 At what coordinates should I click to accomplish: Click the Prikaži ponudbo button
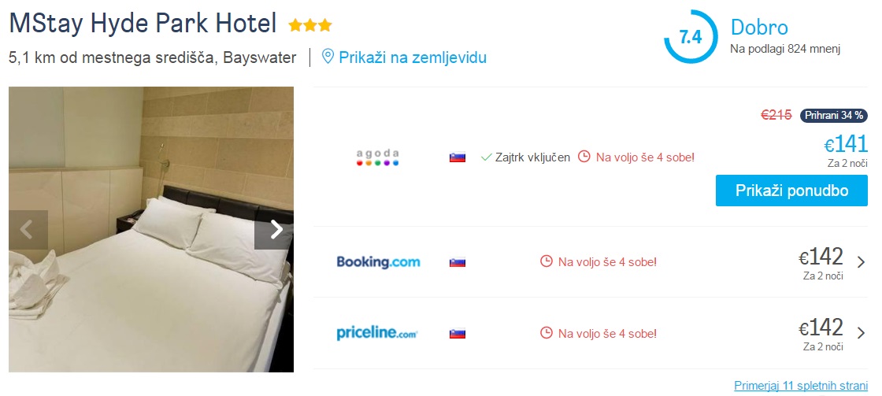791,191
